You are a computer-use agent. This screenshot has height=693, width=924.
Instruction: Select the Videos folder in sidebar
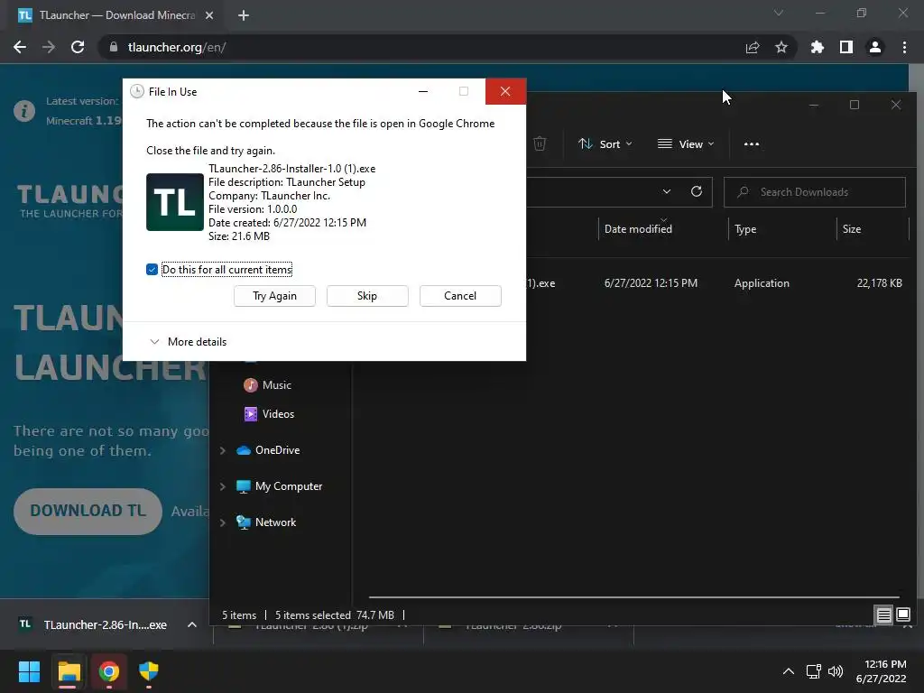(x=269, y=413)
